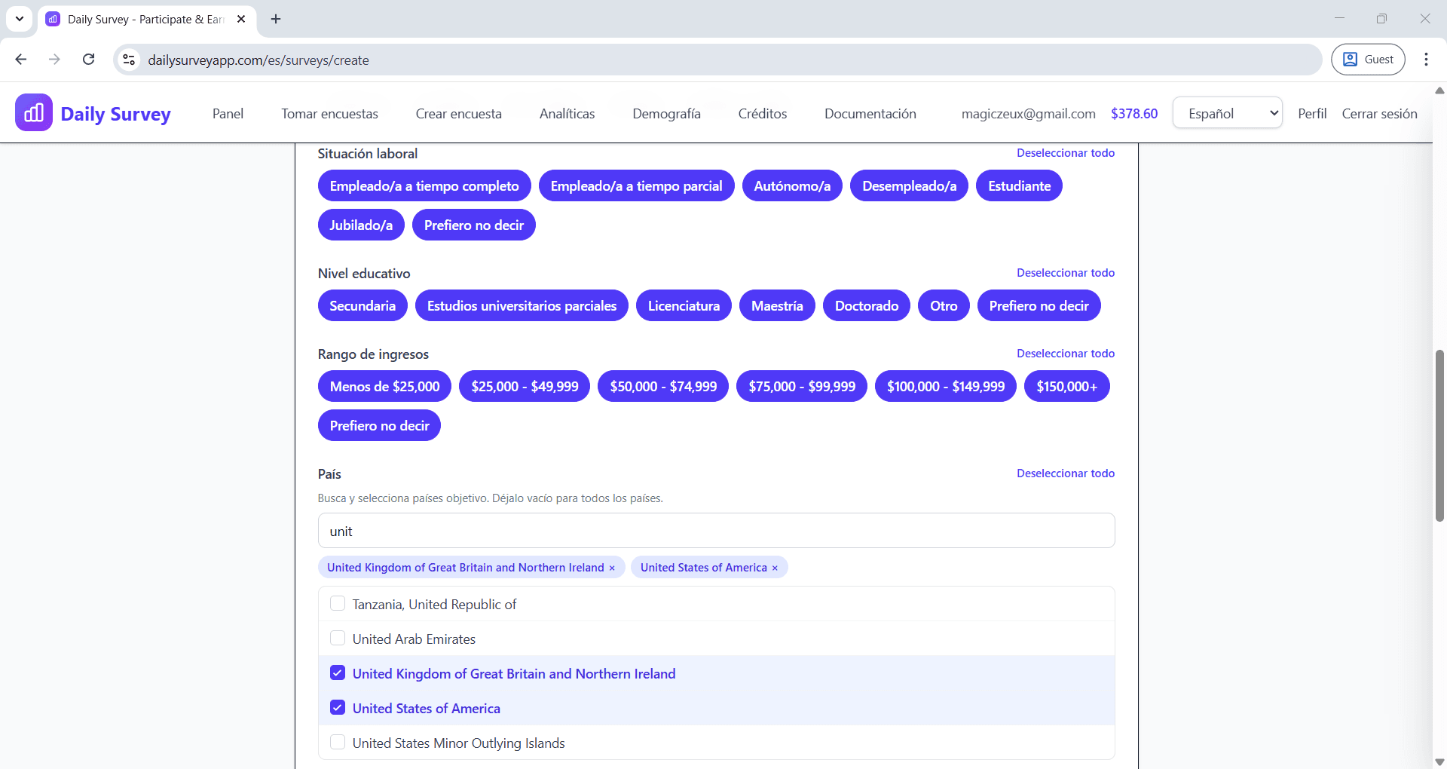Click the country search input field
This screenshot has height=769, width=1447.
click(716, 531)
